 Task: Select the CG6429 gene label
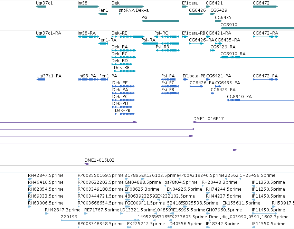point(219,10)
